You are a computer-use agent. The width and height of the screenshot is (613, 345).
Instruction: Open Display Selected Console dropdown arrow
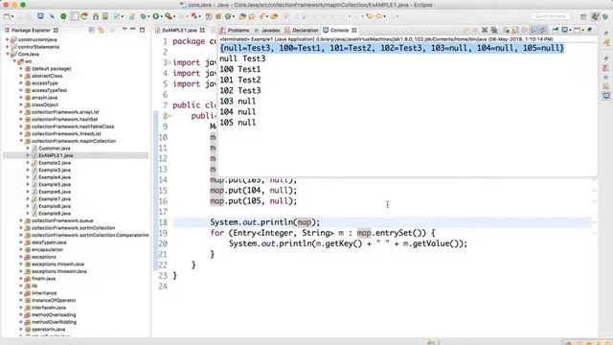tap(571, 30)
